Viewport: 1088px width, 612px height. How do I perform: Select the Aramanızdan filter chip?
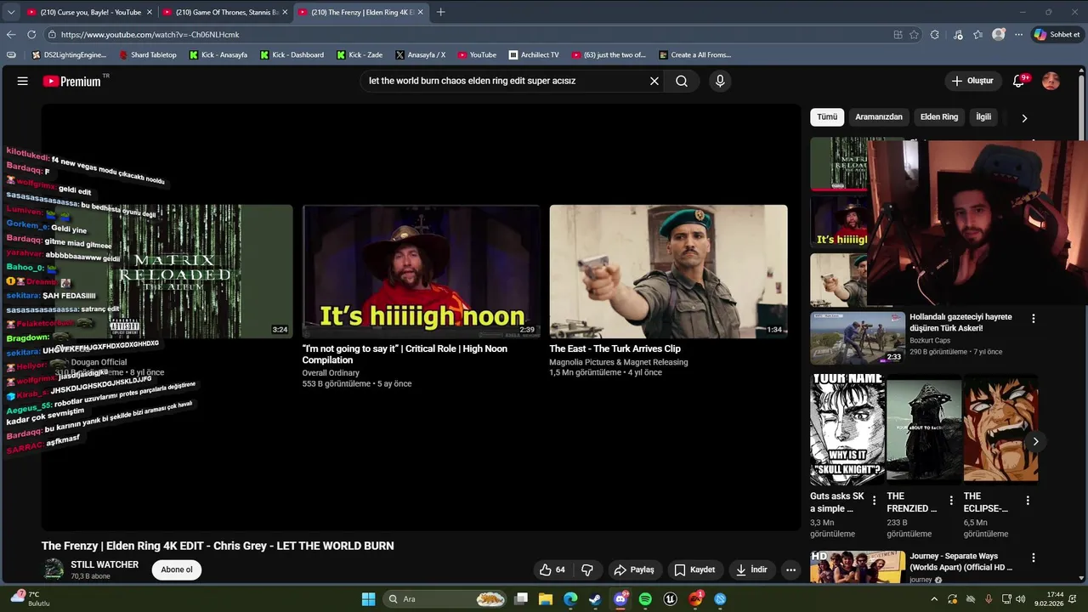(x=879, y=116)
